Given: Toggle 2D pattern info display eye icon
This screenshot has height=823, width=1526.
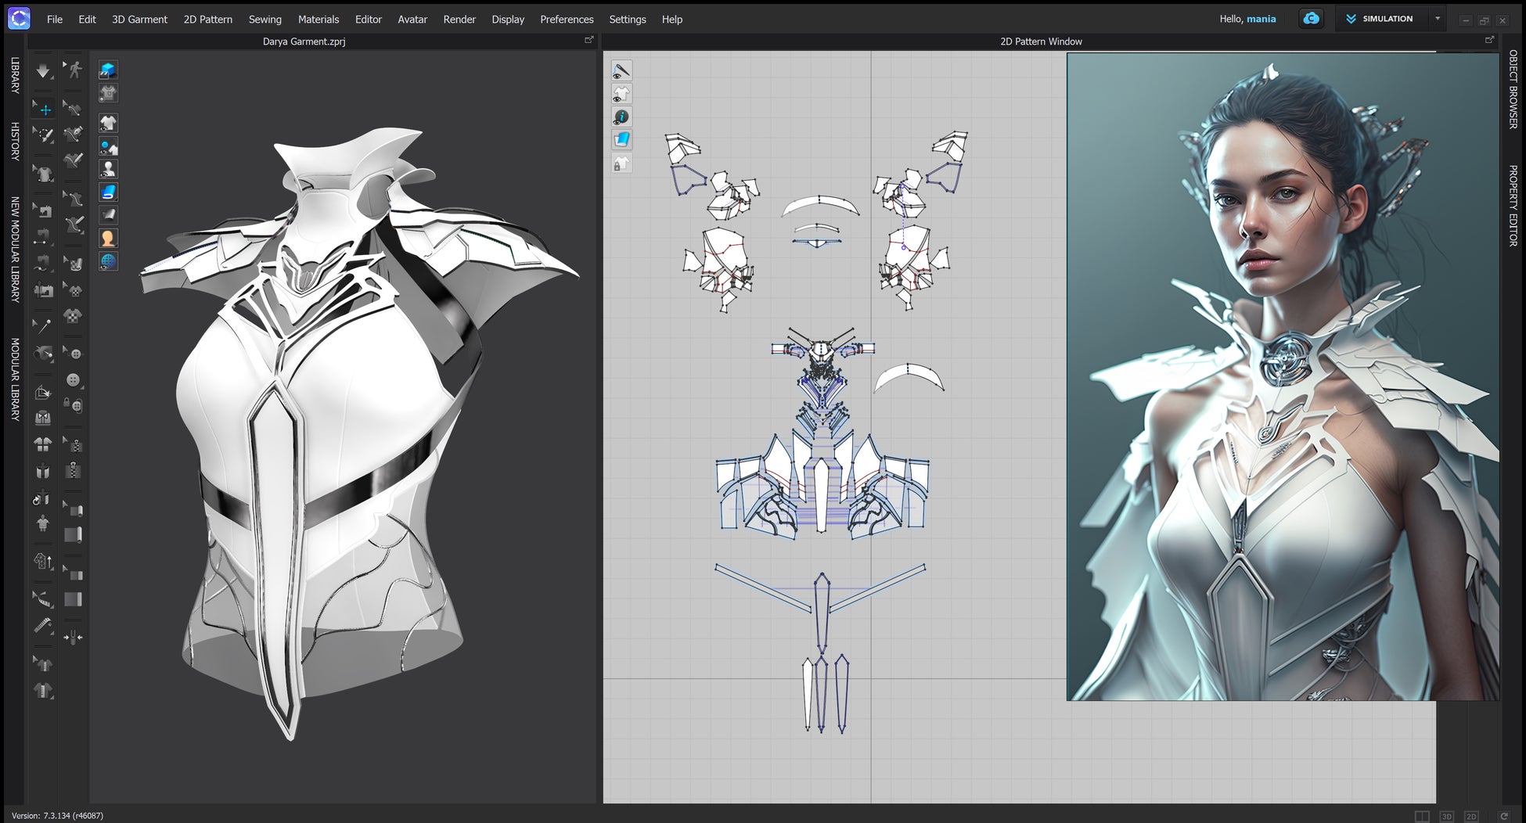Looking at the screenshot, I should tap(621, 117).
